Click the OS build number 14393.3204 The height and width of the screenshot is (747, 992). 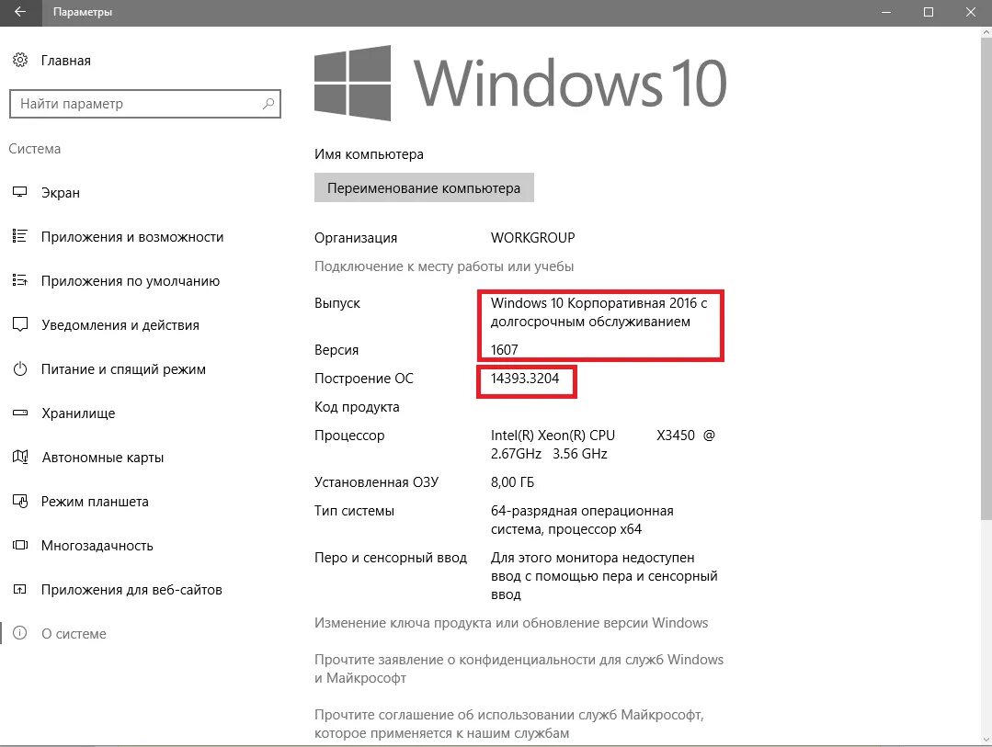tap(525, 379)
